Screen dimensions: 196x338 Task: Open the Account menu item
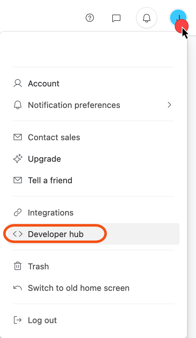[94, 84]
